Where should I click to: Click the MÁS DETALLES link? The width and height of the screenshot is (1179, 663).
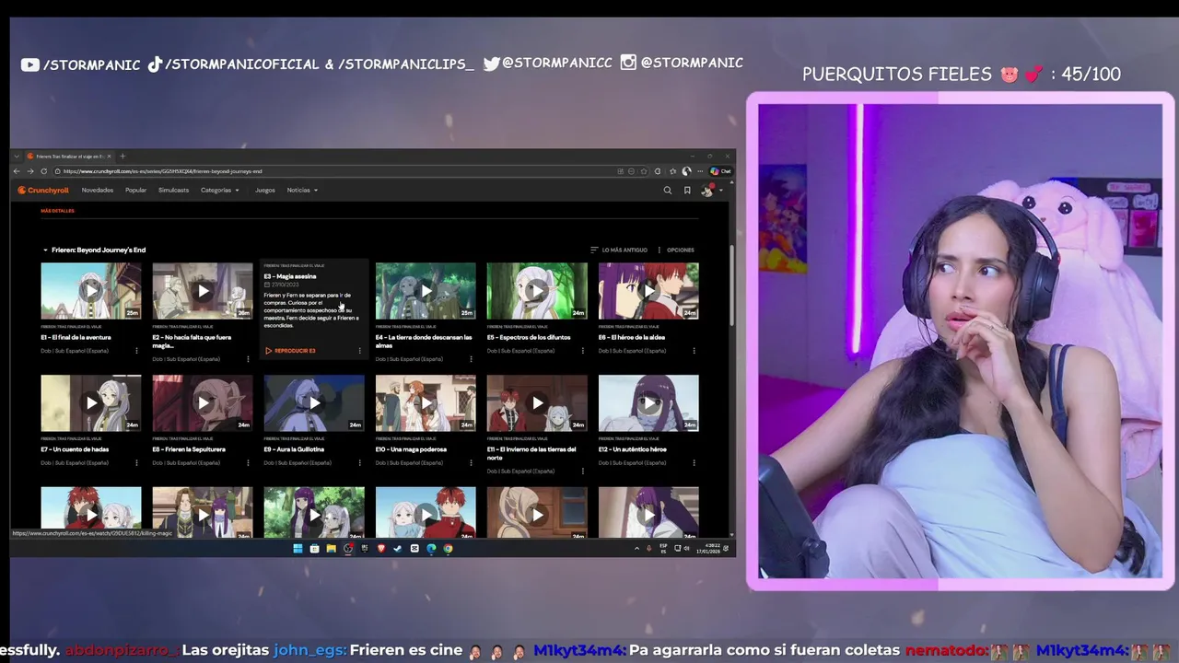pyautogui.click(x=57, y=211)
